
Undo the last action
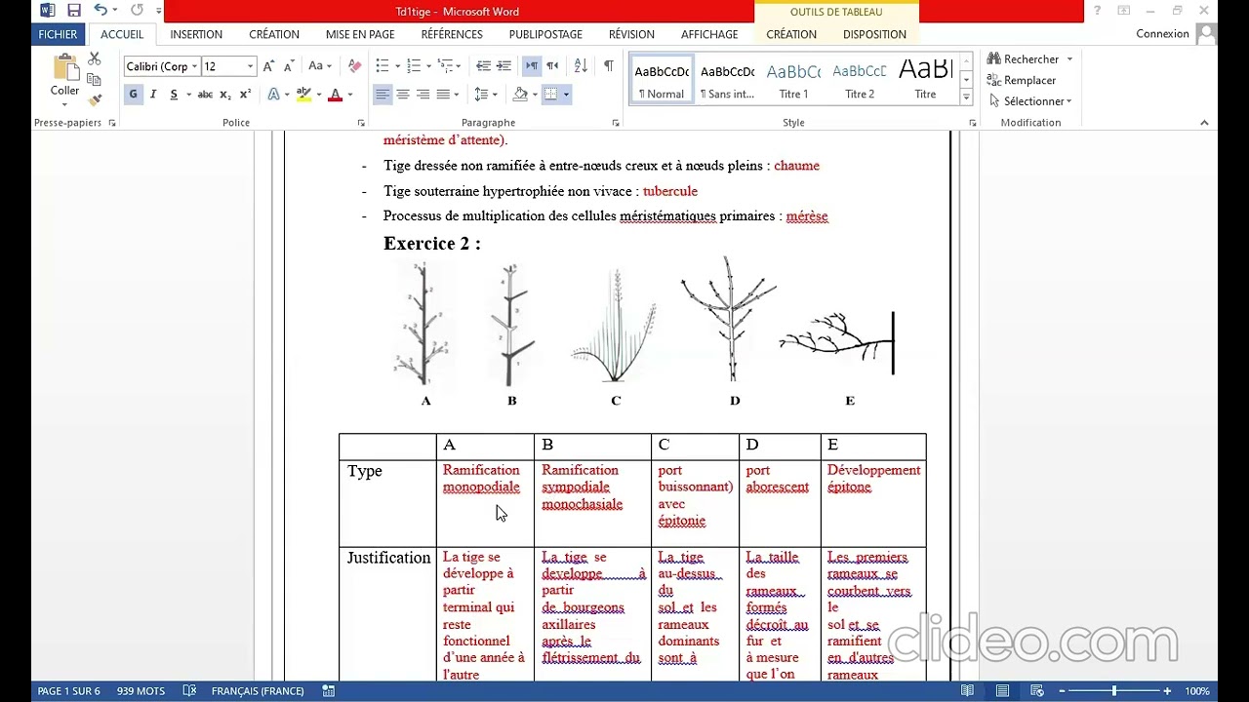point(101,11)
